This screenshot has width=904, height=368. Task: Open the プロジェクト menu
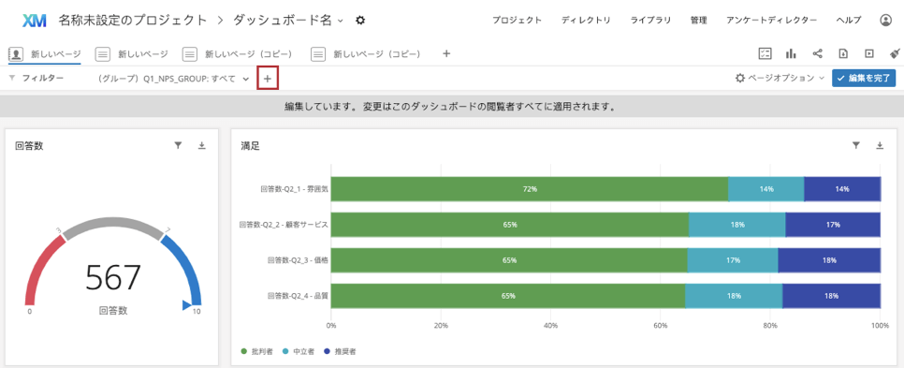tap(517, 21)
